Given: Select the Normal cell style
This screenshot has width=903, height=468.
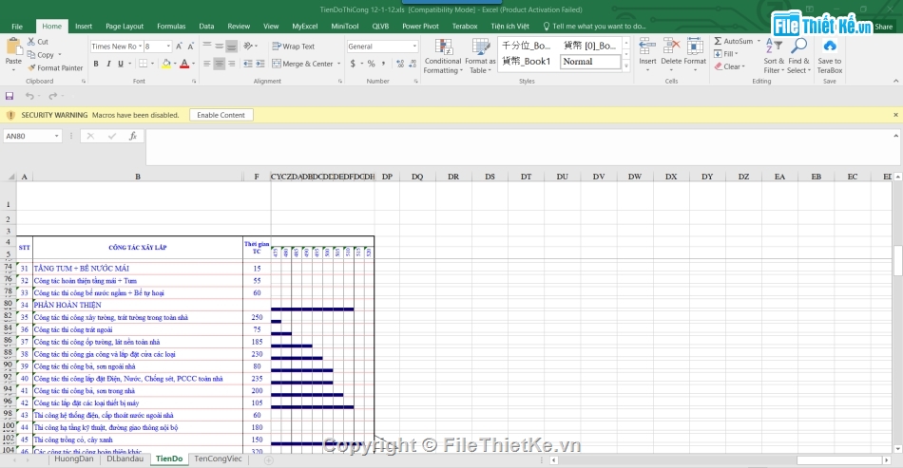Looking at the screenshot, I should (589, 62).
